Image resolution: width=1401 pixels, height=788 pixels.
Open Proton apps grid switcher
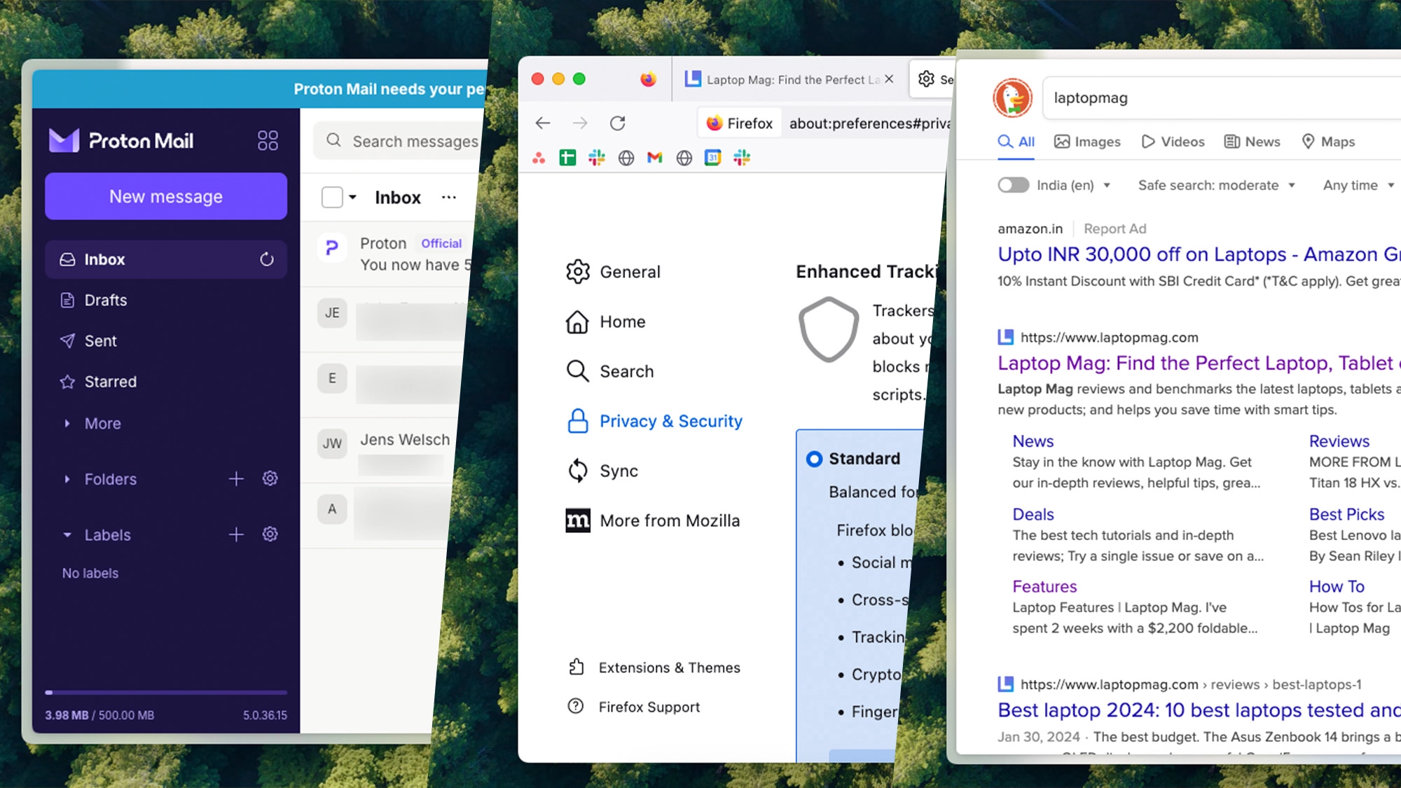pyautogui.click(x=268, y=141)
